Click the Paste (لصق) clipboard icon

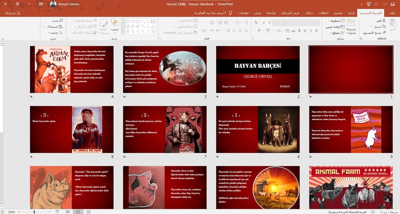tap(393, 23)
